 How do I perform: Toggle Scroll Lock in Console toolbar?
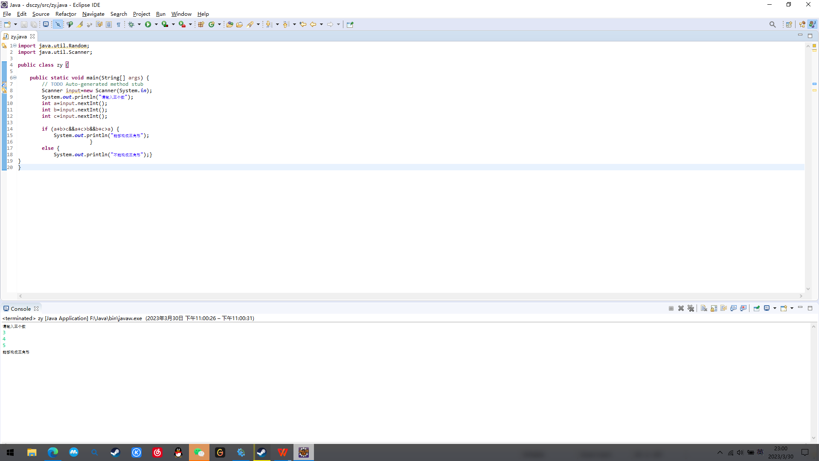pyautogui.click(x=714, y=308)
